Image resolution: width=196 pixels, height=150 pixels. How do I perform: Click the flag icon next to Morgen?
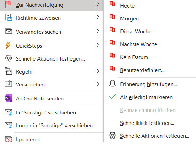point(112,18)
